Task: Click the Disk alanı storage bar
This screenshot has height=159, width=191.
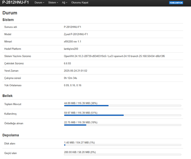Action: tap(123, 145)
